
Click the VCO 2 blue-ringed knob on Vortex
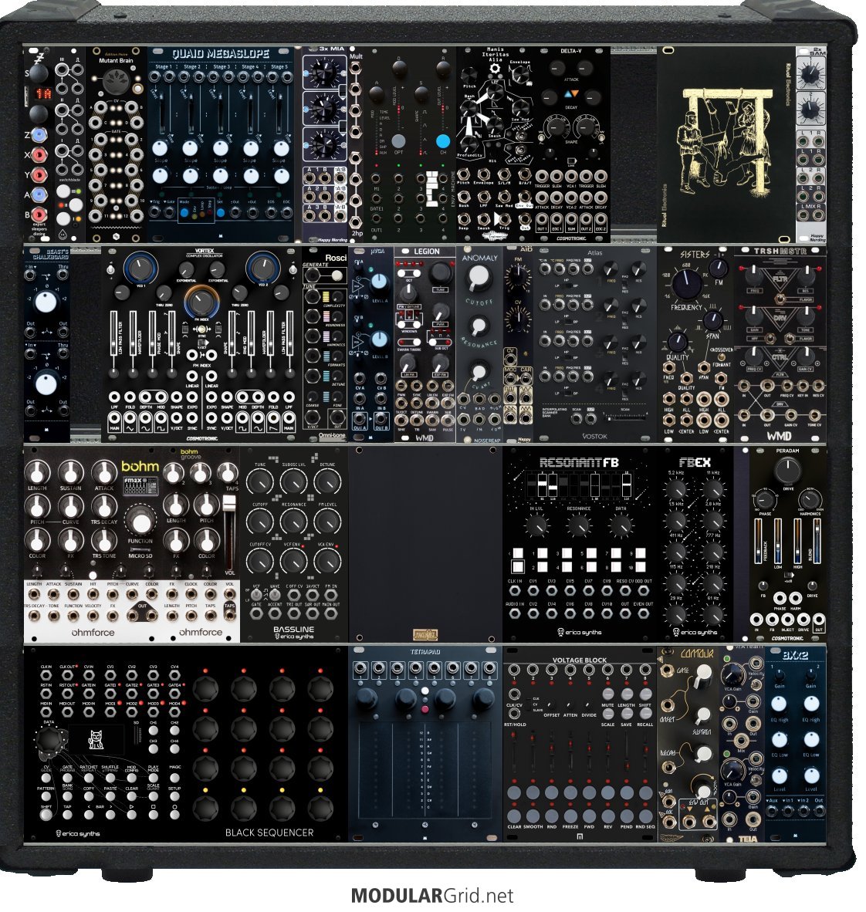coord(262,269)
